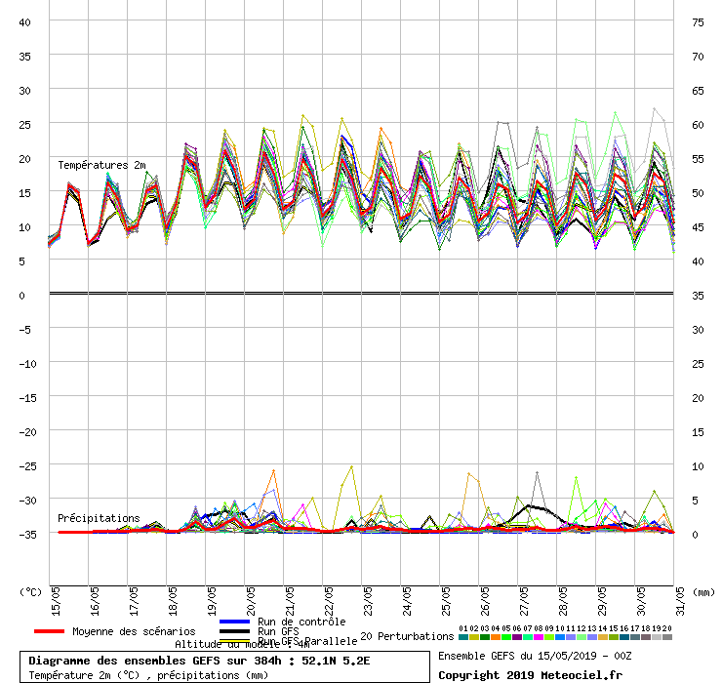The width and height of the screenshot is (722, 683).
Task: Click the 26/05 date axis label
Action: [485, 601]
